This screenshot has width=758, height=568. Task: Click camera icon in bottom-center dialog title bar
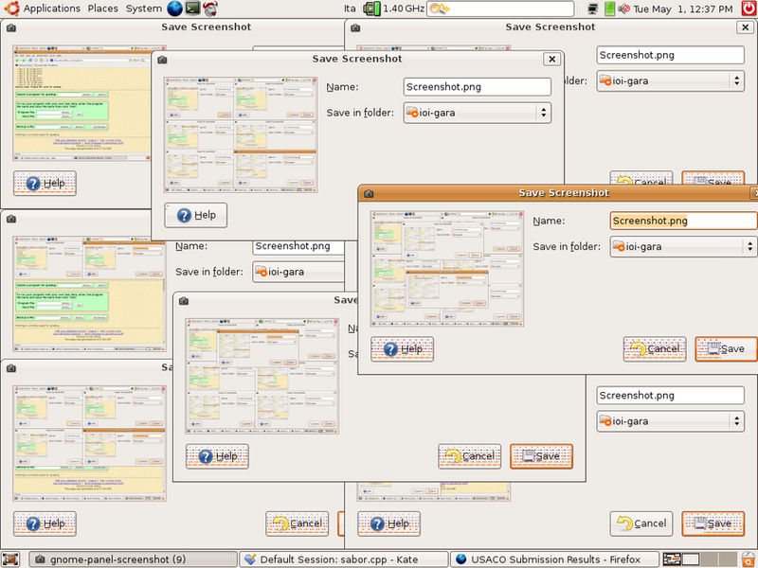[184, 301]
